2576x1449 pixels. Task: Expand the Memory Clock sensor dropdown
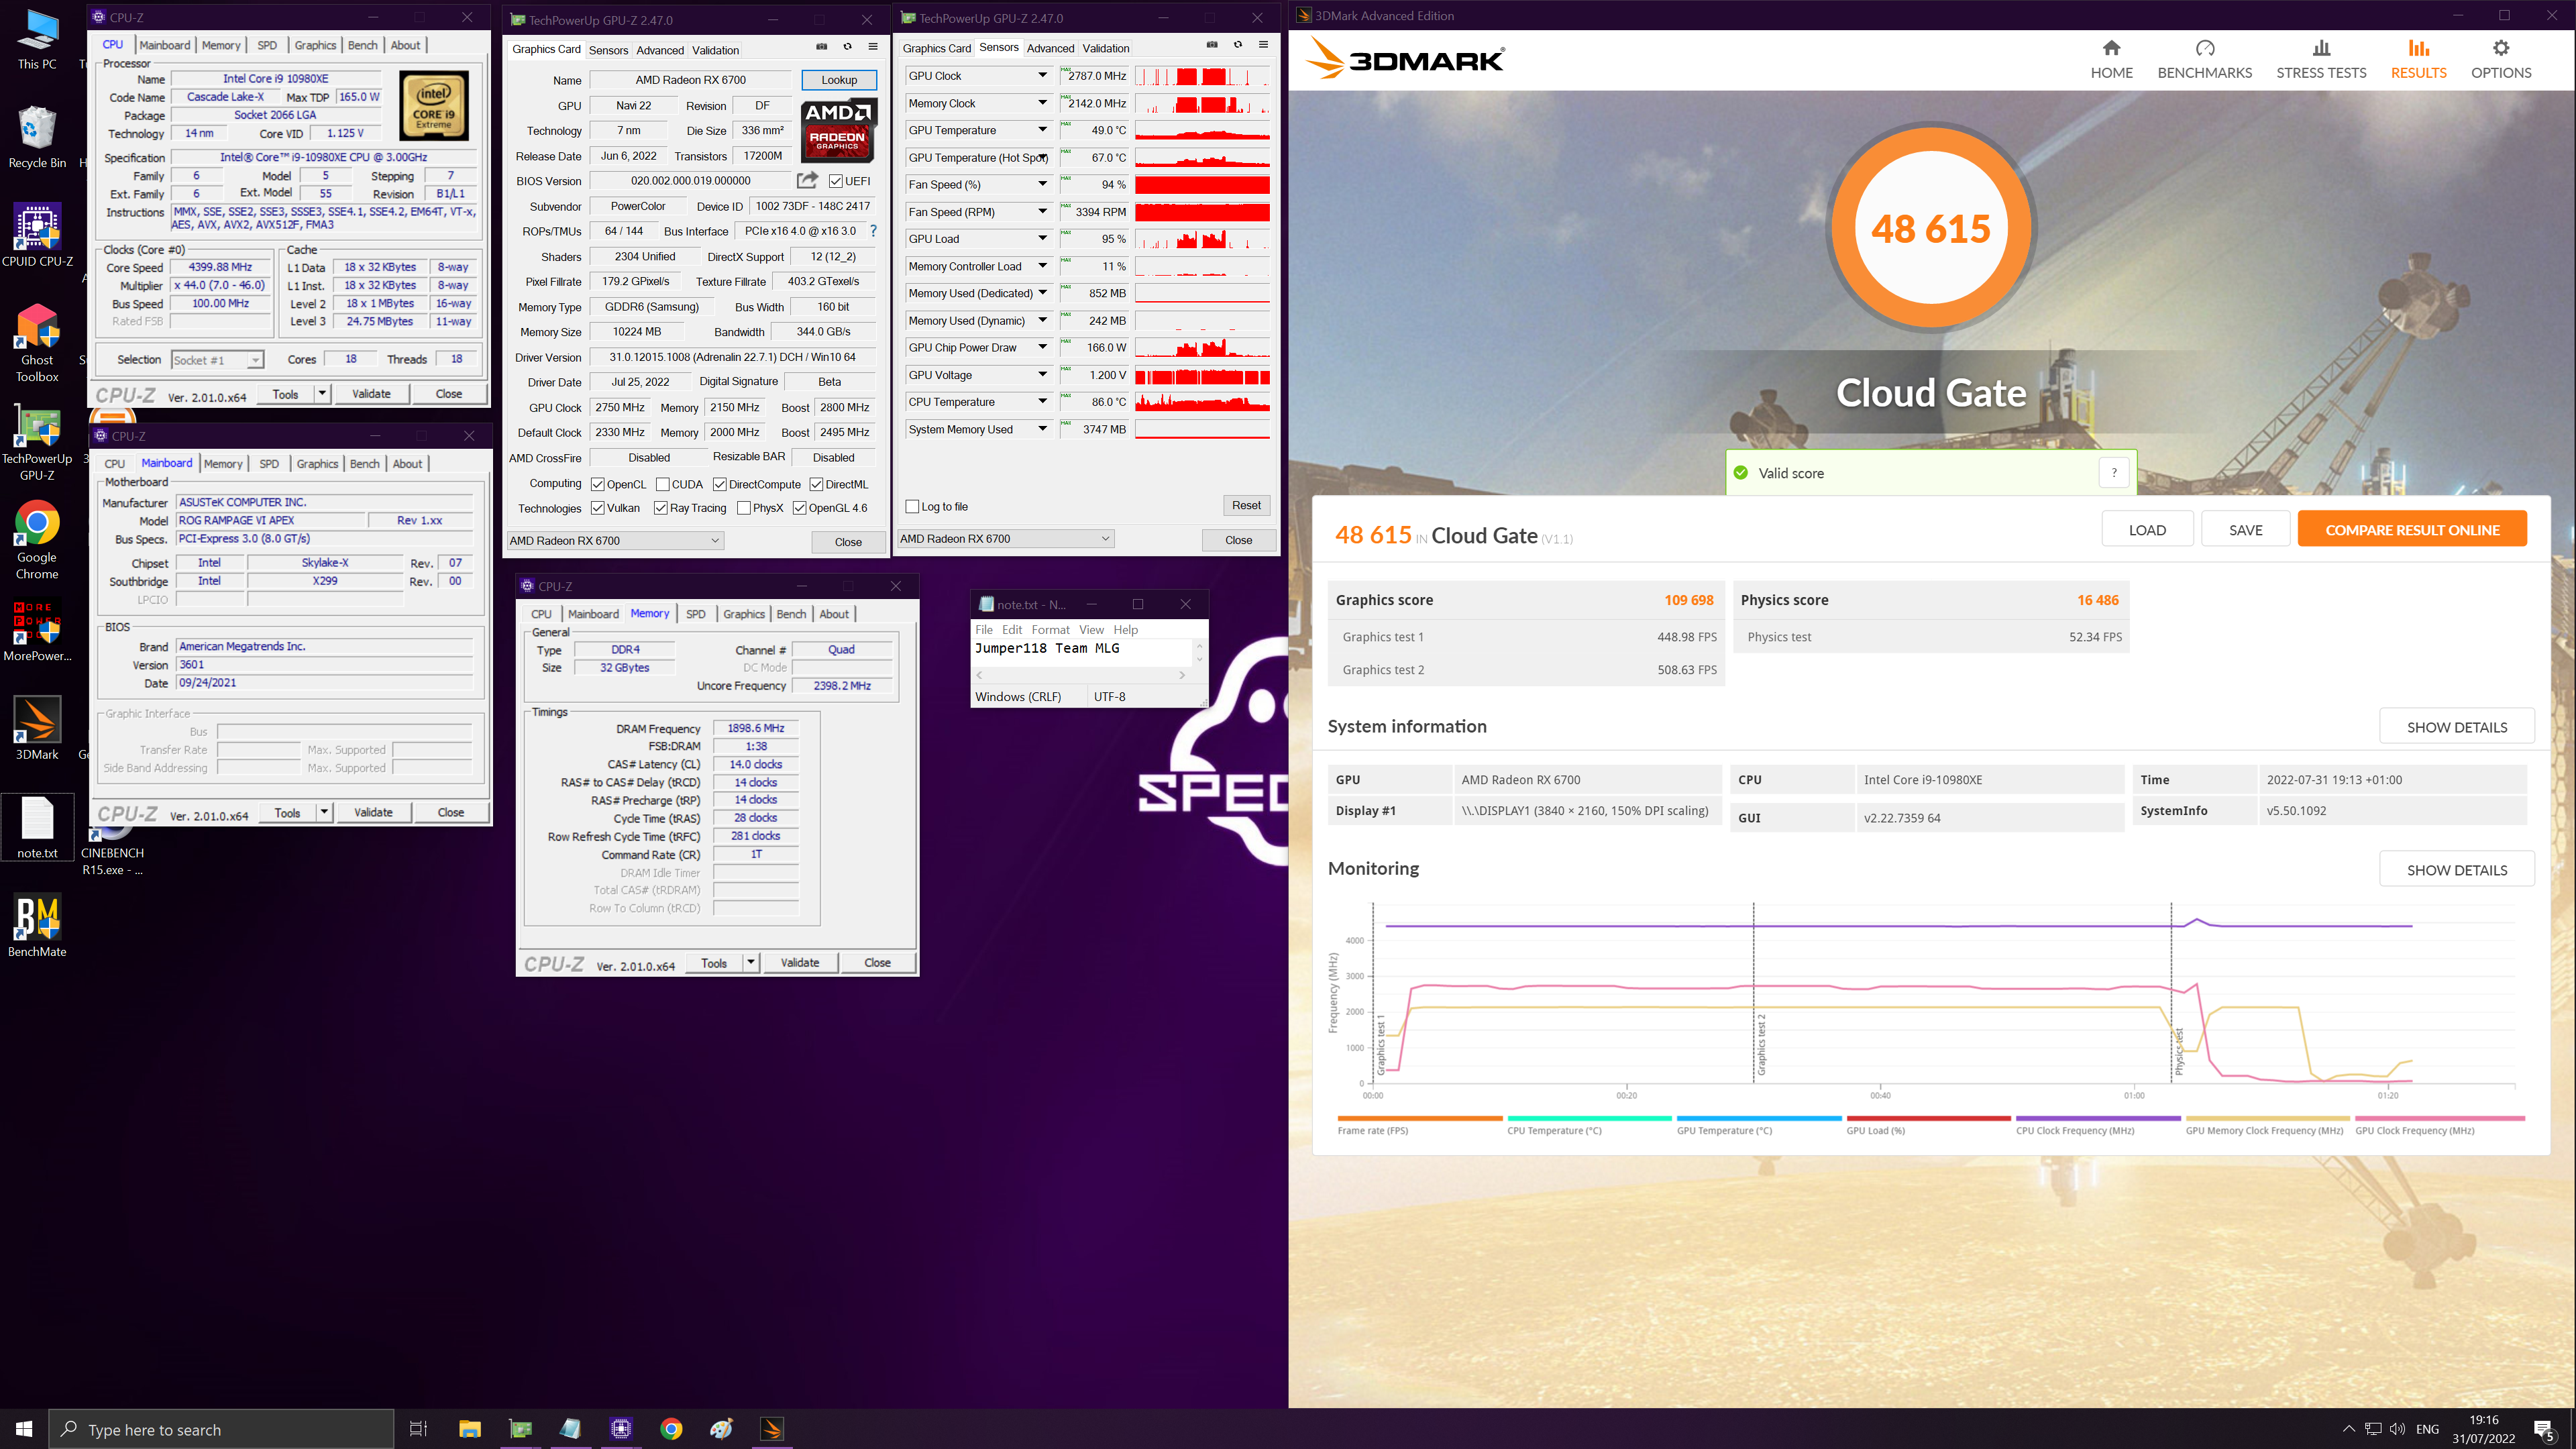coord(1042,103)
